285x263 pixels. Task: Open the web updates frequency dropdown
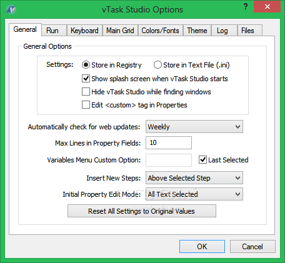[x=194, y=127]
